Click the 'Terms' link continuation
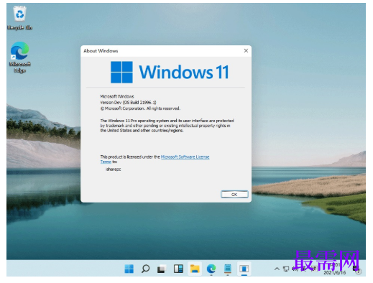 click(106, 162)
